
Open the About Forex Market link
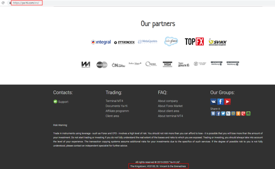coord(170,106)
